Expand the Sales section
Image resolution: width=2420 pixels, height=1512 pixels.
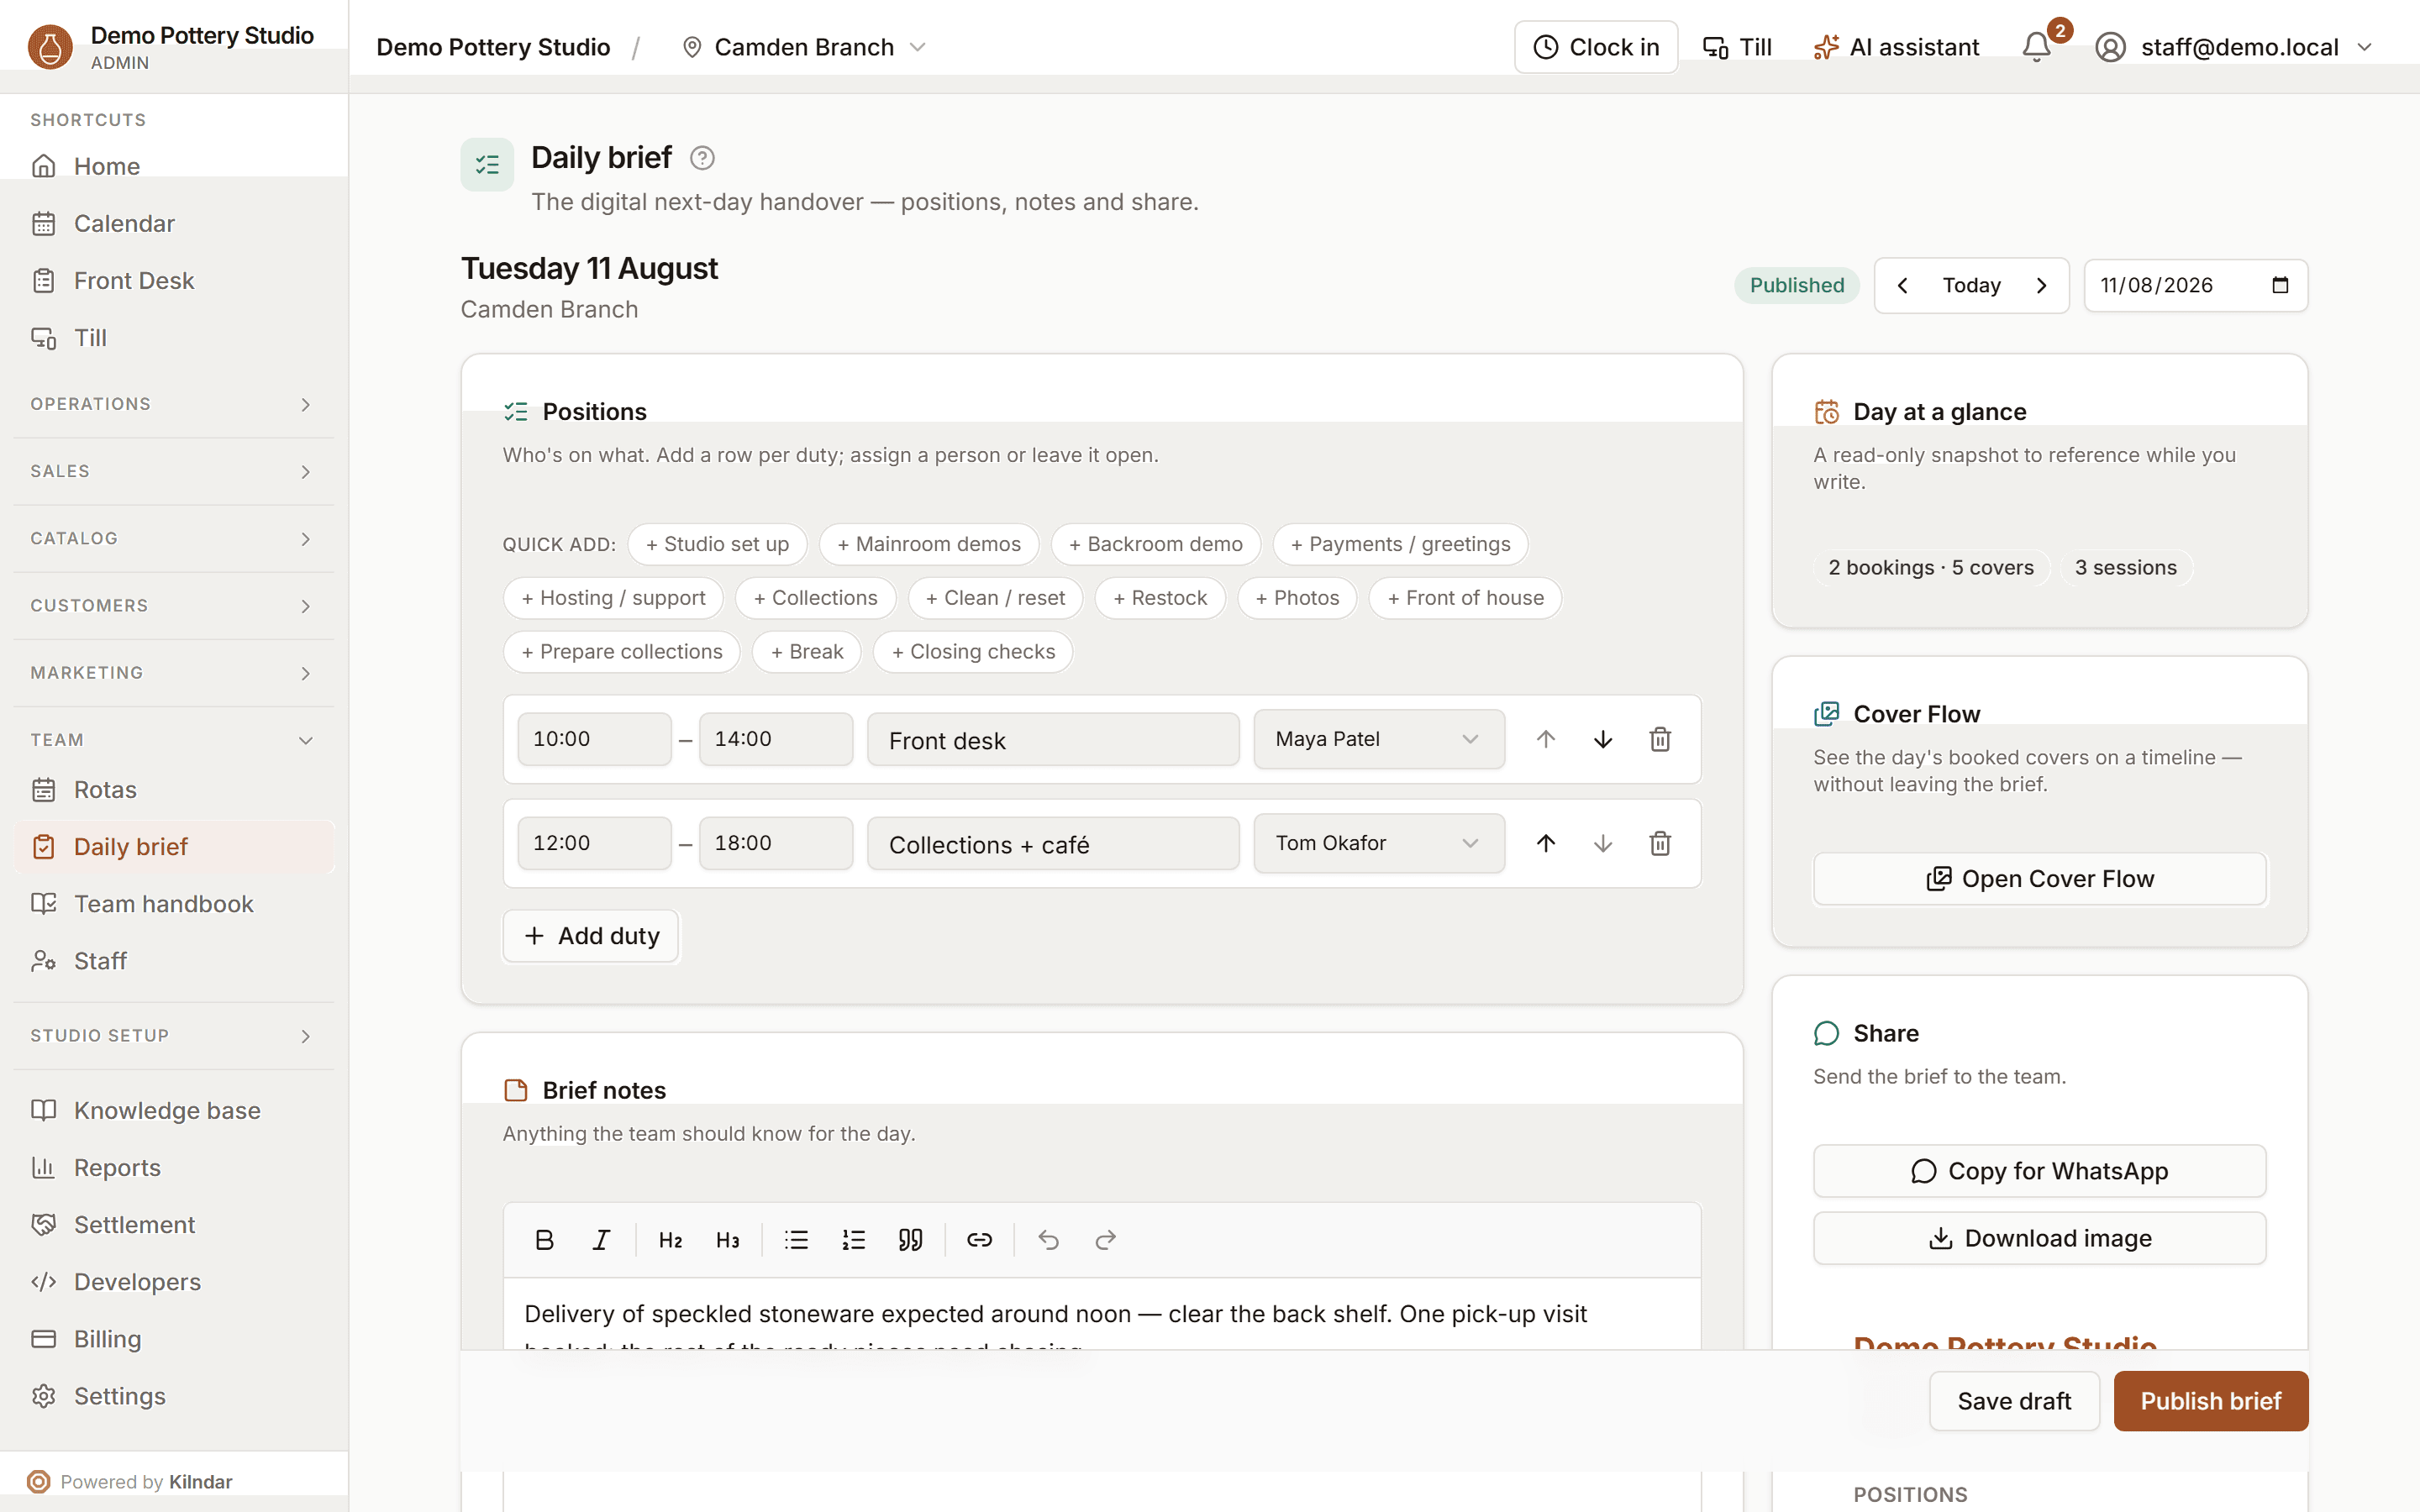(173, 471)
